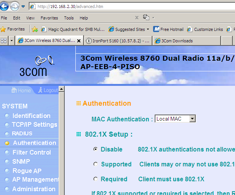Open the Favorites star button
Viewport: 235px width, 195px height.
[13, 29]
